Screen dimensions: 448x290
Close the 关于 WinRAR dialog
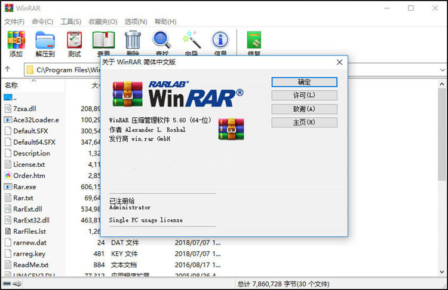point(339,62)
